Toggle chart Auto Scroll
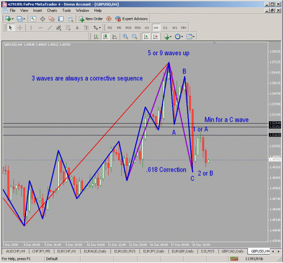This screenshot has width=283, height=263. coord(146,37)
